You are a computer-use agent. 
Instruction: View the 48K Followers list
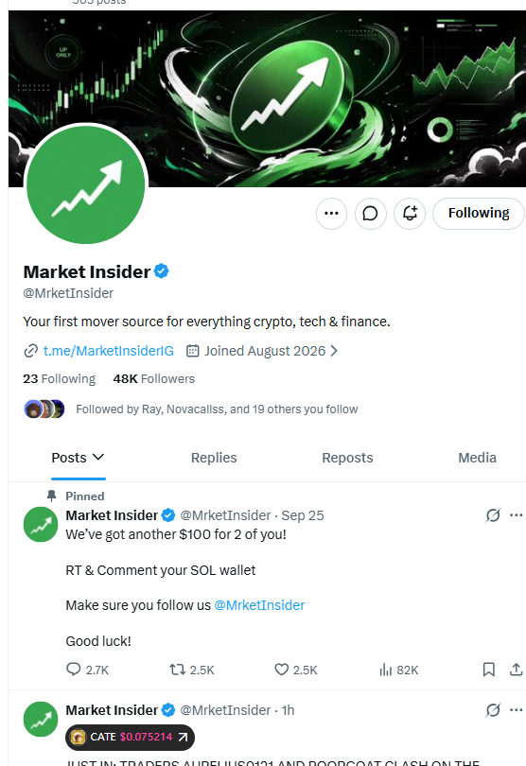click(x=153, y=378)
